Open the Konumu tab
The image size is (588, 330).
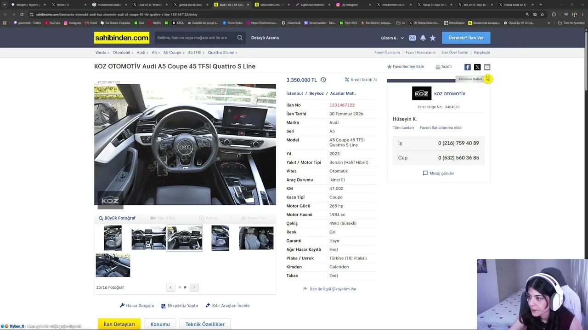pos(160,324)
